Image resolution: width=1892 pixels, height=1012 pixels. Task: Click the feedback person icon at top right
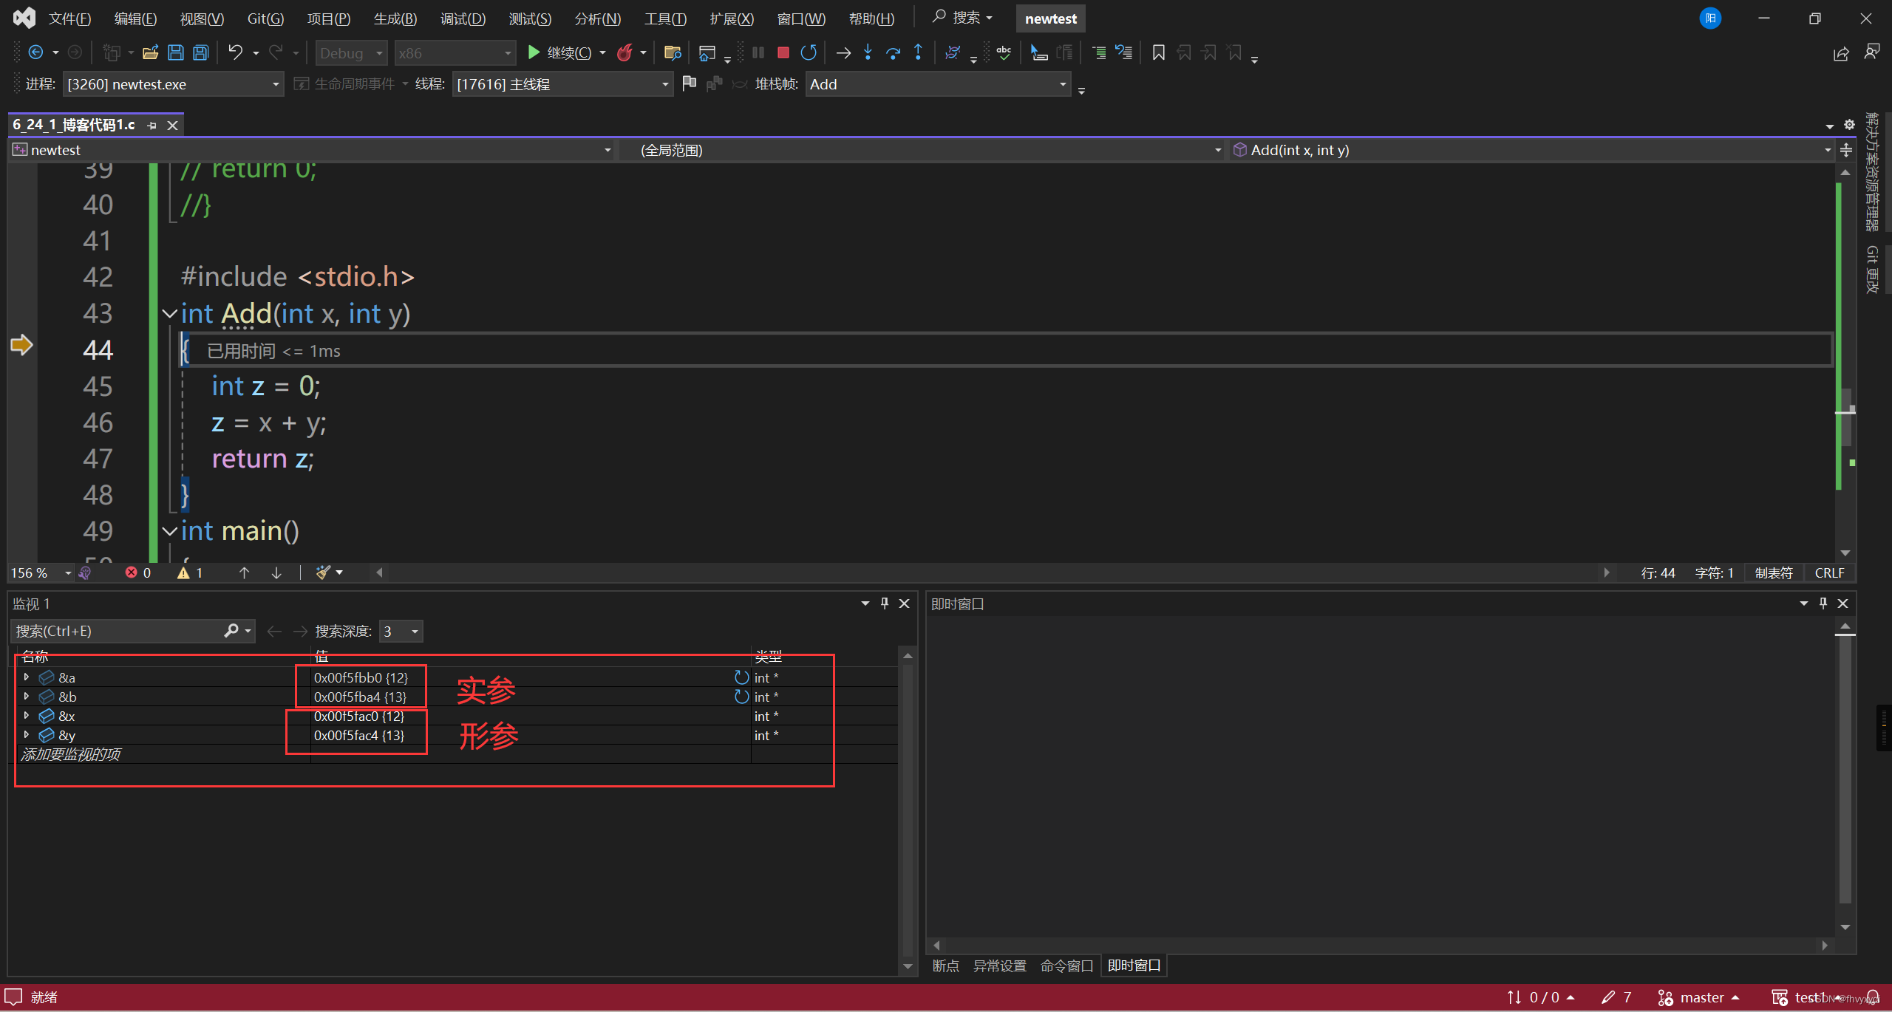(1872, 52)
